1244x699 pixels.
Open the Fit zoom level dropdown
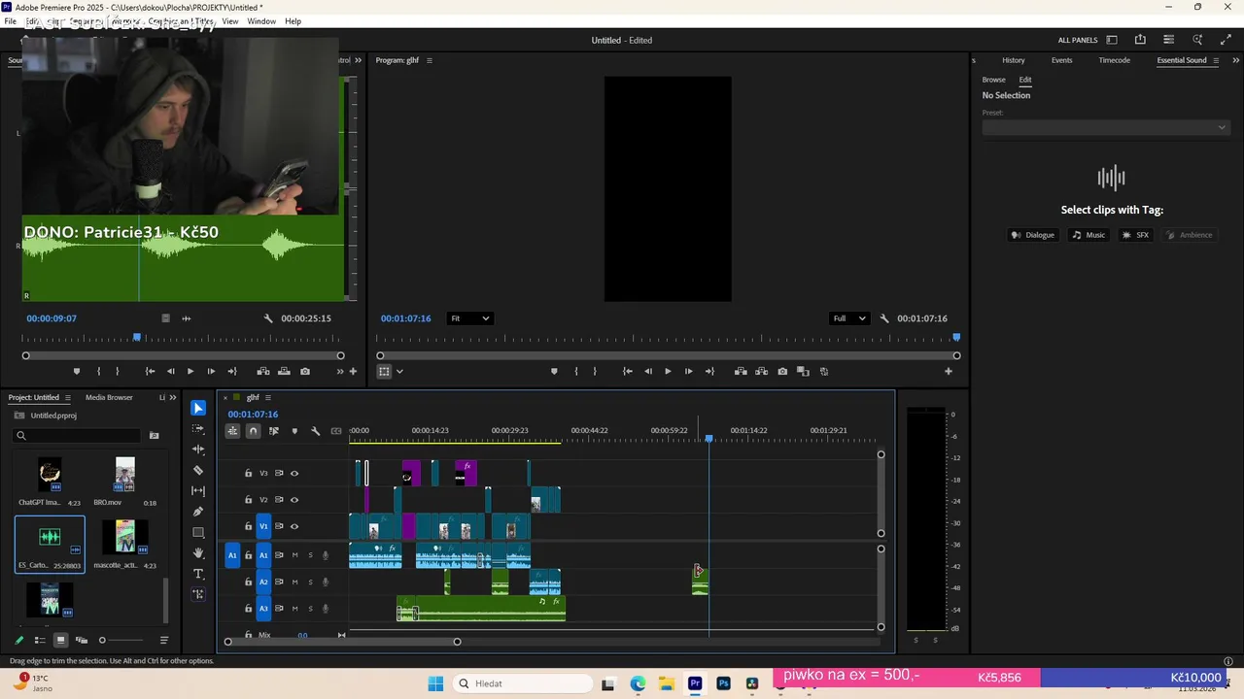(x=469, y=318)
